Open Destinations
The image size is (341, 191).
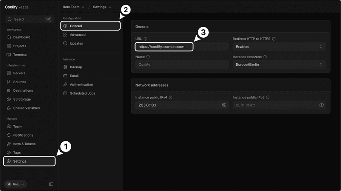[x=29, y=90]
